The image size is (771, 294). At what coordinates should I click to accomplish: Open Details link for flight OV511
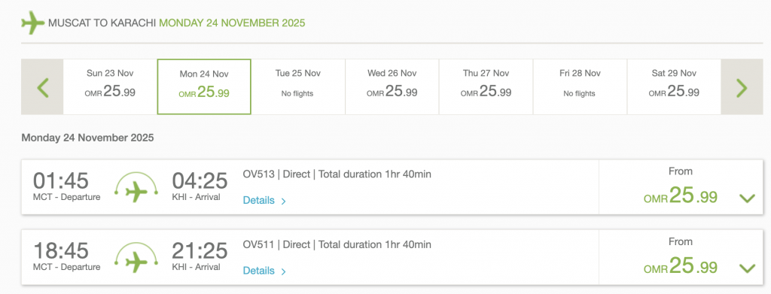click(x=264, y=271)
